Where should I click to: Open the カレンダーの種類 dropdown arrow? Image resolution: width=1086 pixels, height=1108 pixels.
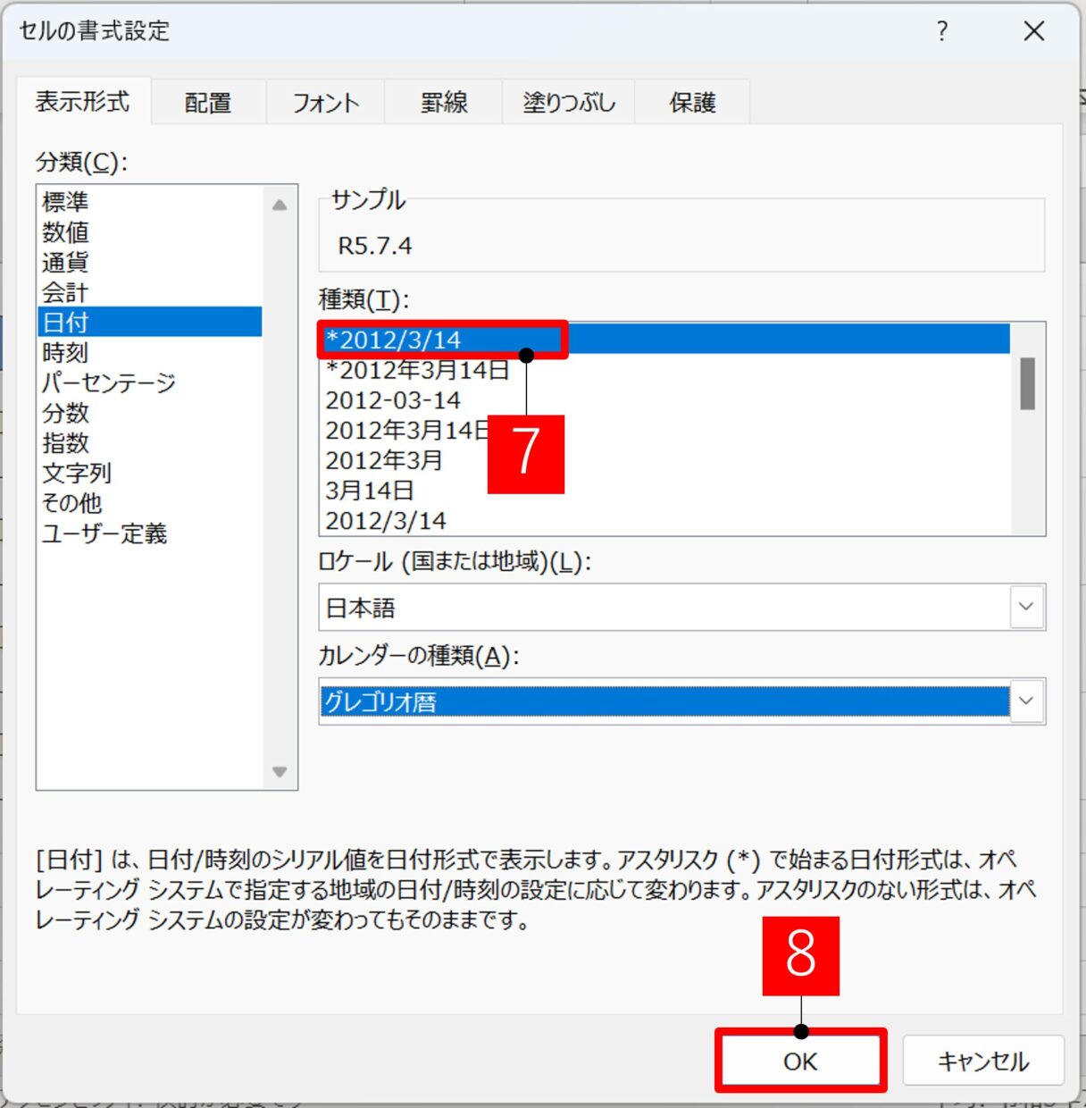(x=1026, y=701)
